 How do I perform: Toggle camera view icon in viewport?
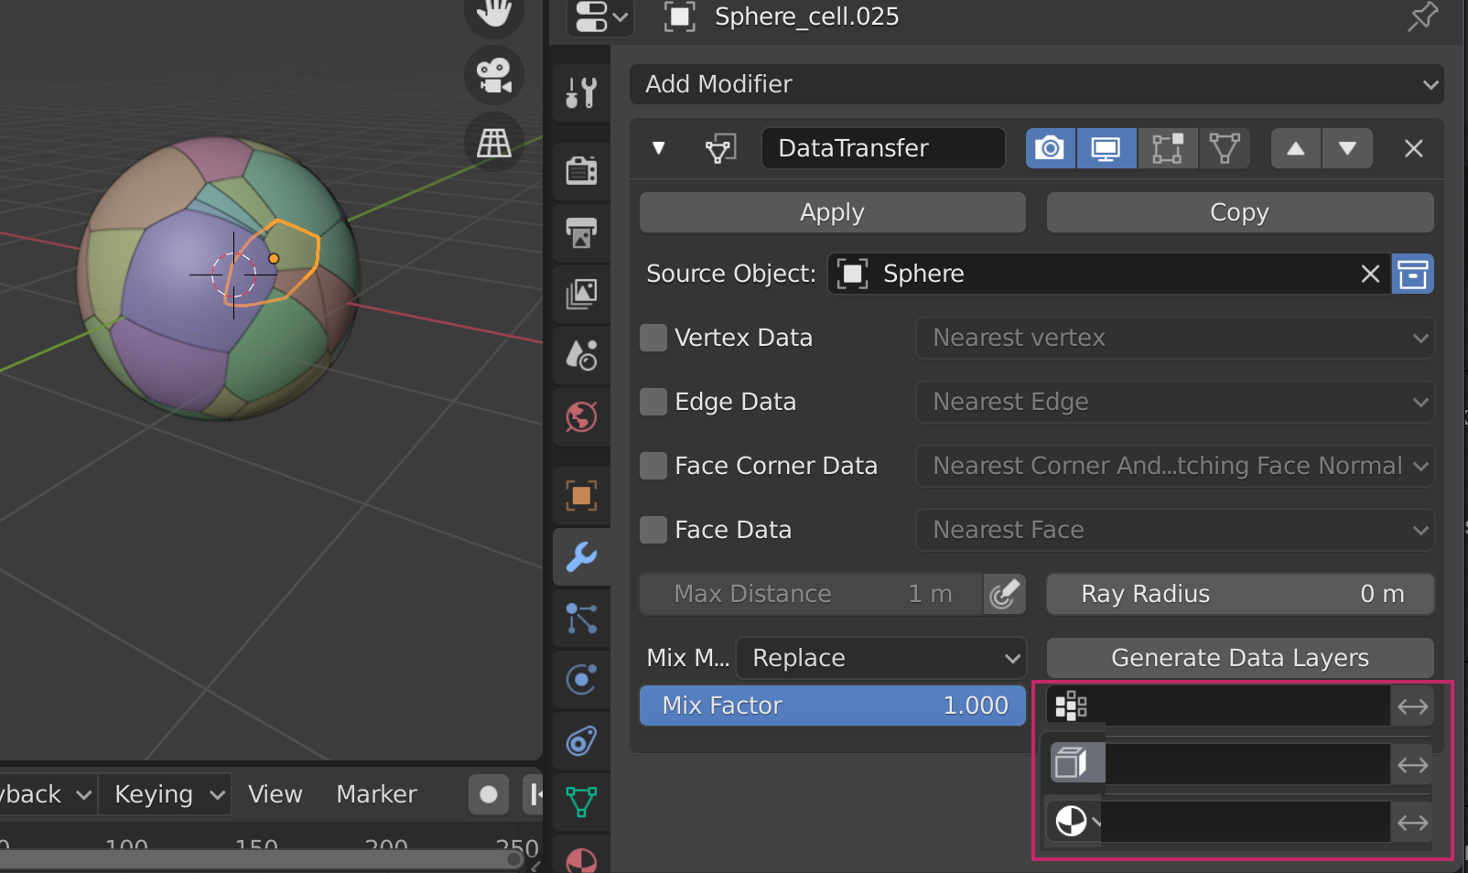point(494,75)
